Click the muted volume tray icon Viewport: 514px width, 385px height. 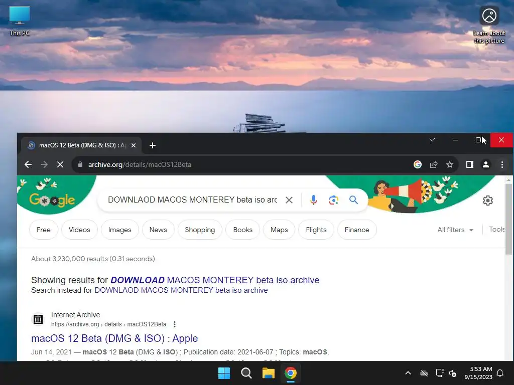(x=453, y=373)
